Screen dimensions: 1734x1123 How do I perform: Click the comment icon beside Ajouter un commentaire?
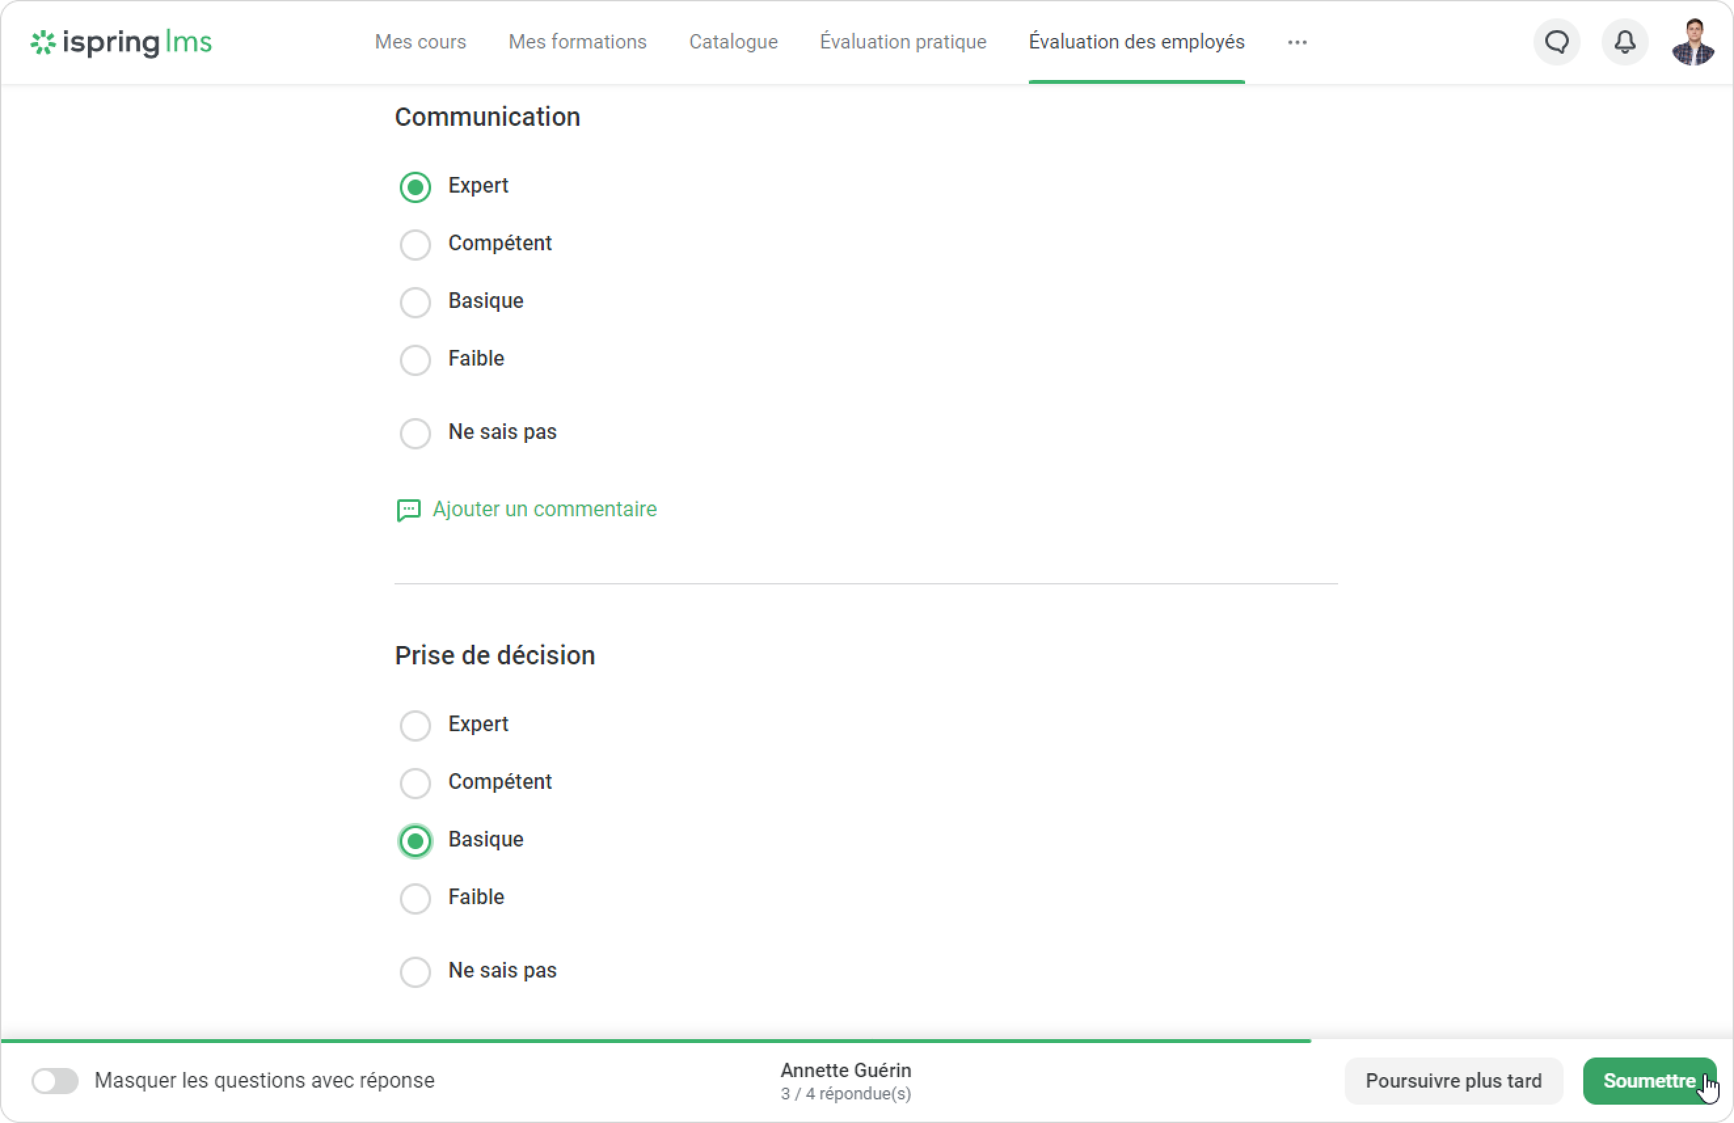[x=408, y=510]
